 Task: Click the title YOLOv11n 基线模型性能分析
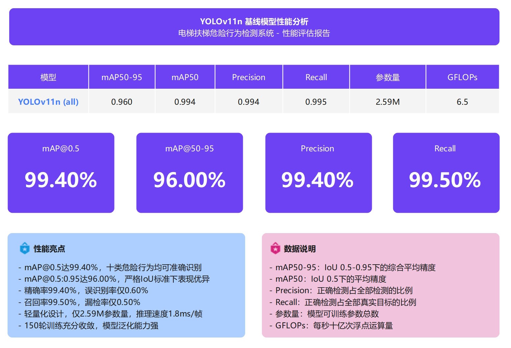coord(254,22)
